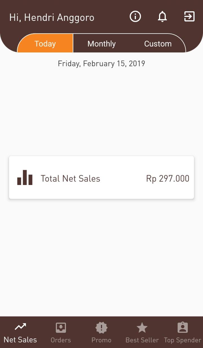Tap the bar chart icon on sales card
The height and width of the screenshot is (348, 203).
click(x=25, y=178)
